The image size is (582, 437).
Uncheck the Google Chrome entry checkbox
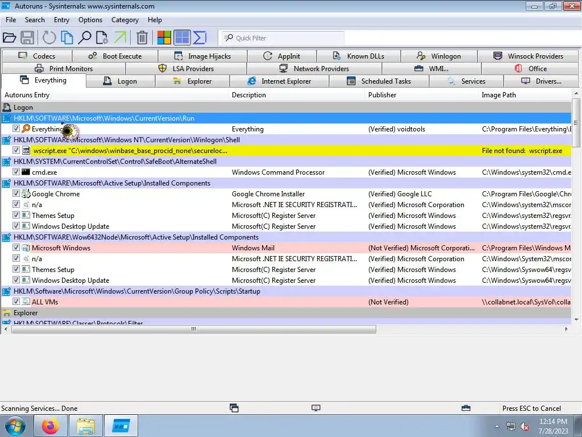coord(16,193)
